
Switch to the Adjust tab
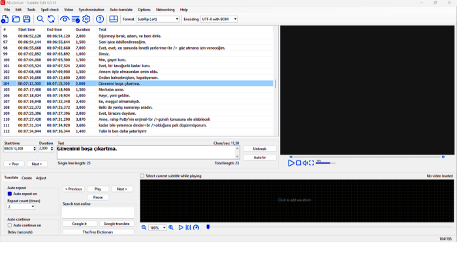coord(41,178)
